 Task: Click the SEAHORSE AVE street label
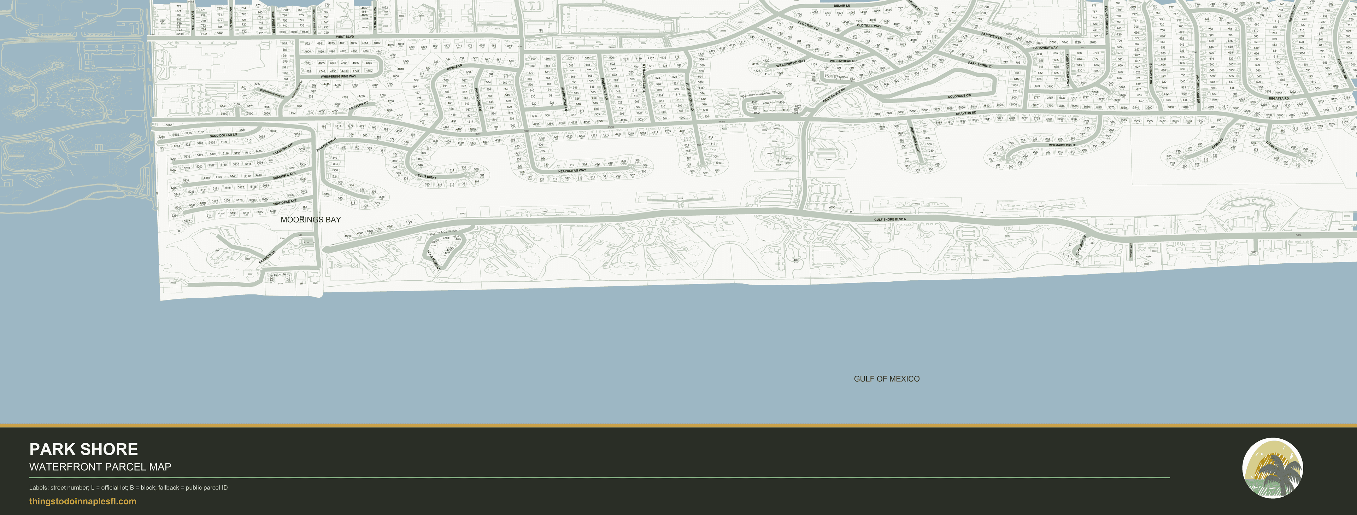click(x=285, y=203)
